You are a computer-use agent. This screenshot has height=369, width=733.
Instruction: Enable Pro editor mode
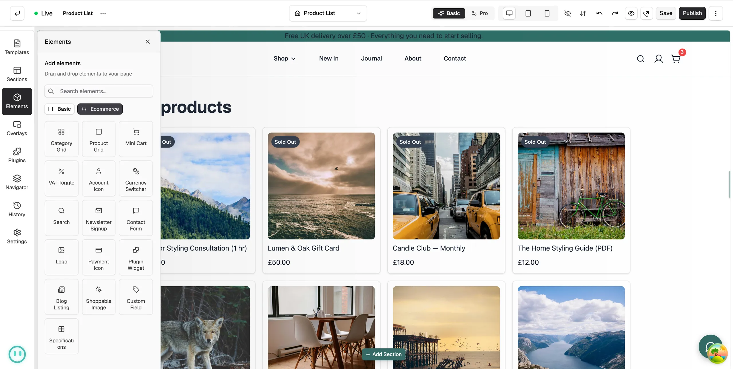(x=480, y=13)
